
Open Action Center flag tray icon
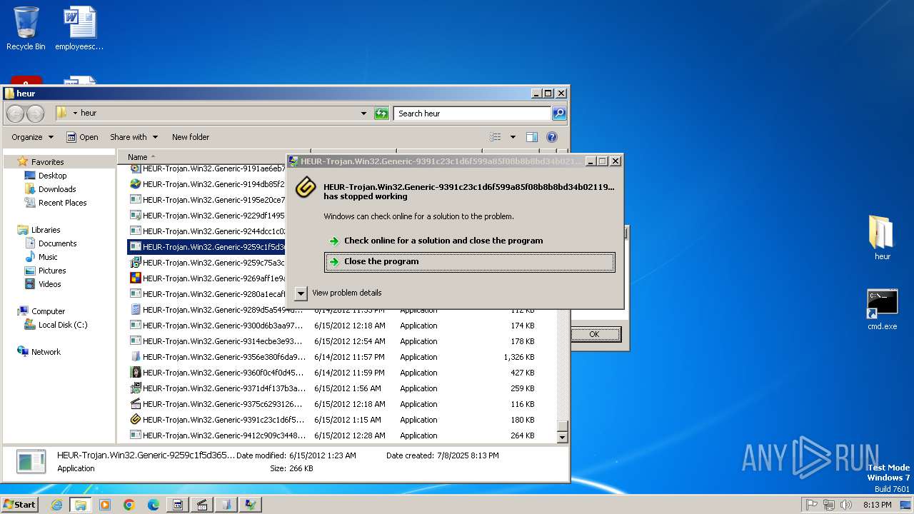click(x=812, y=505)
